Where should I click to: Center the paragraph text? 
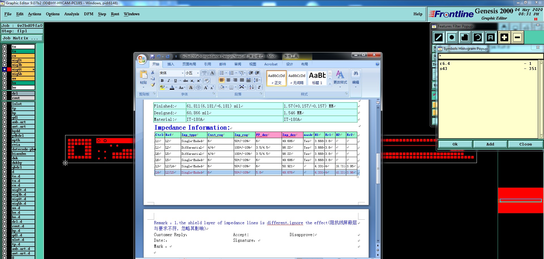coord(228,80)
